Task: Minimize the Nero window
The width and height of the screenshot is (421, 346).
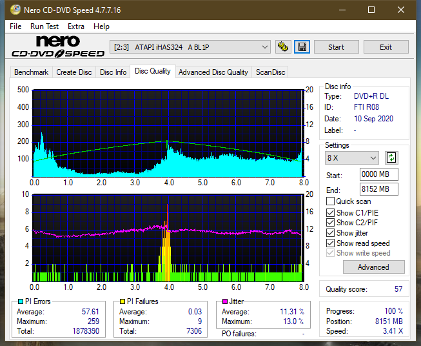Action: [x=342, y=10]
